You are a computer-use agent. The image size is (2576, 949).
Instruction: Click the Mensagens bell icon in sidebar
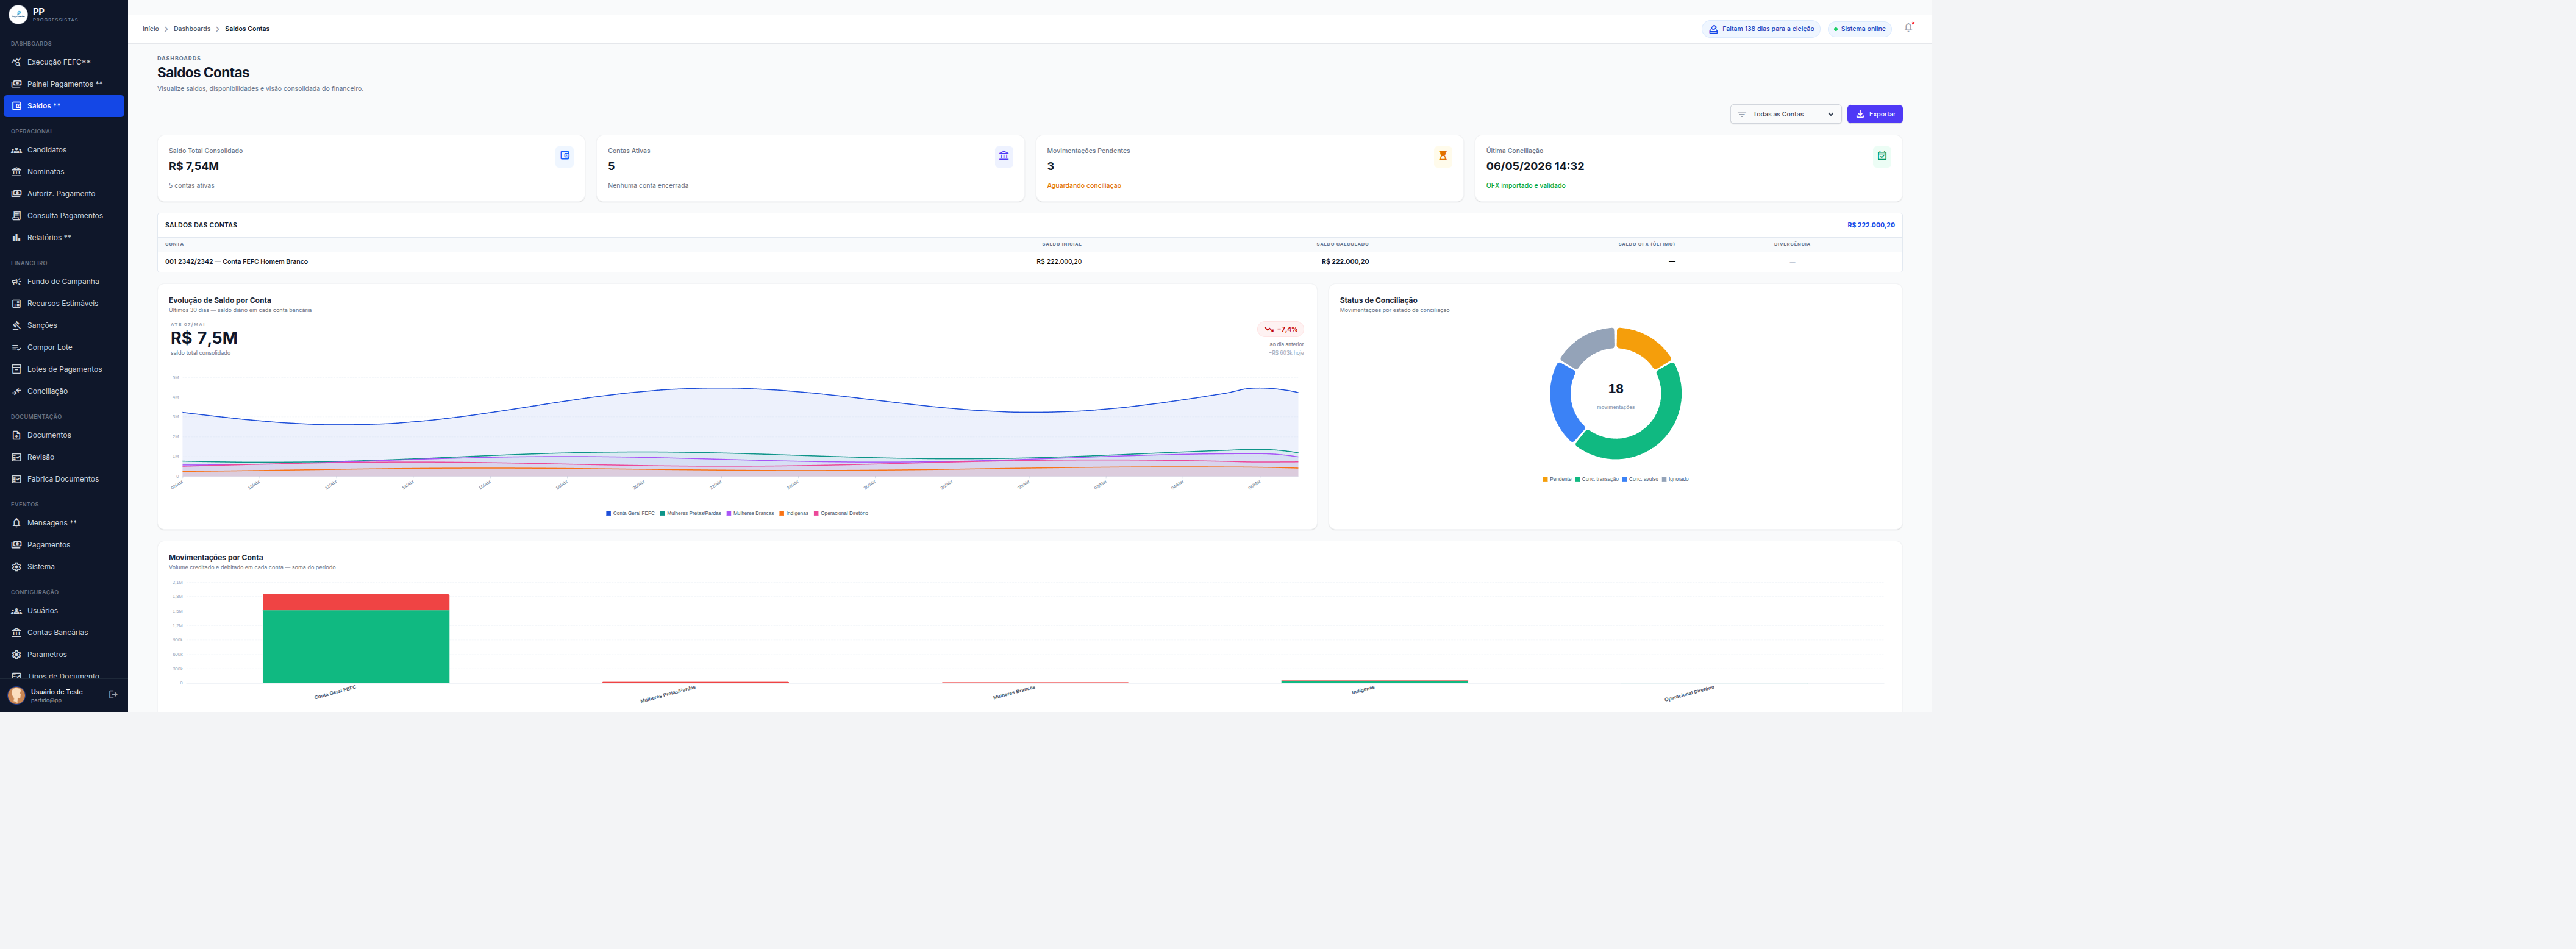pos(16,523)
